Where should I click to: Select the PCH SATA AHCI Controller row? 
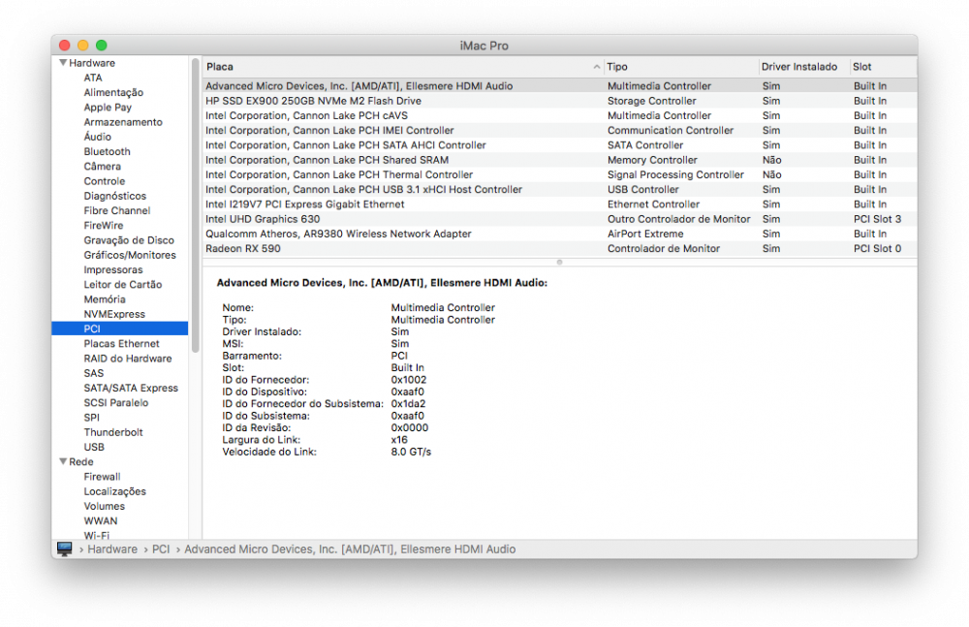coord(559,145)
